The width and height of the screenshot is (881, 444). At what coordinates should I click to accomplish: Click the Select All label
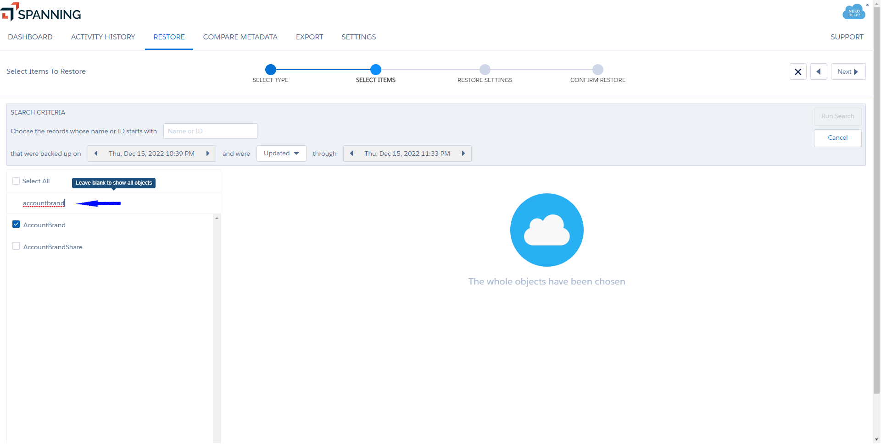pos(36,181)
